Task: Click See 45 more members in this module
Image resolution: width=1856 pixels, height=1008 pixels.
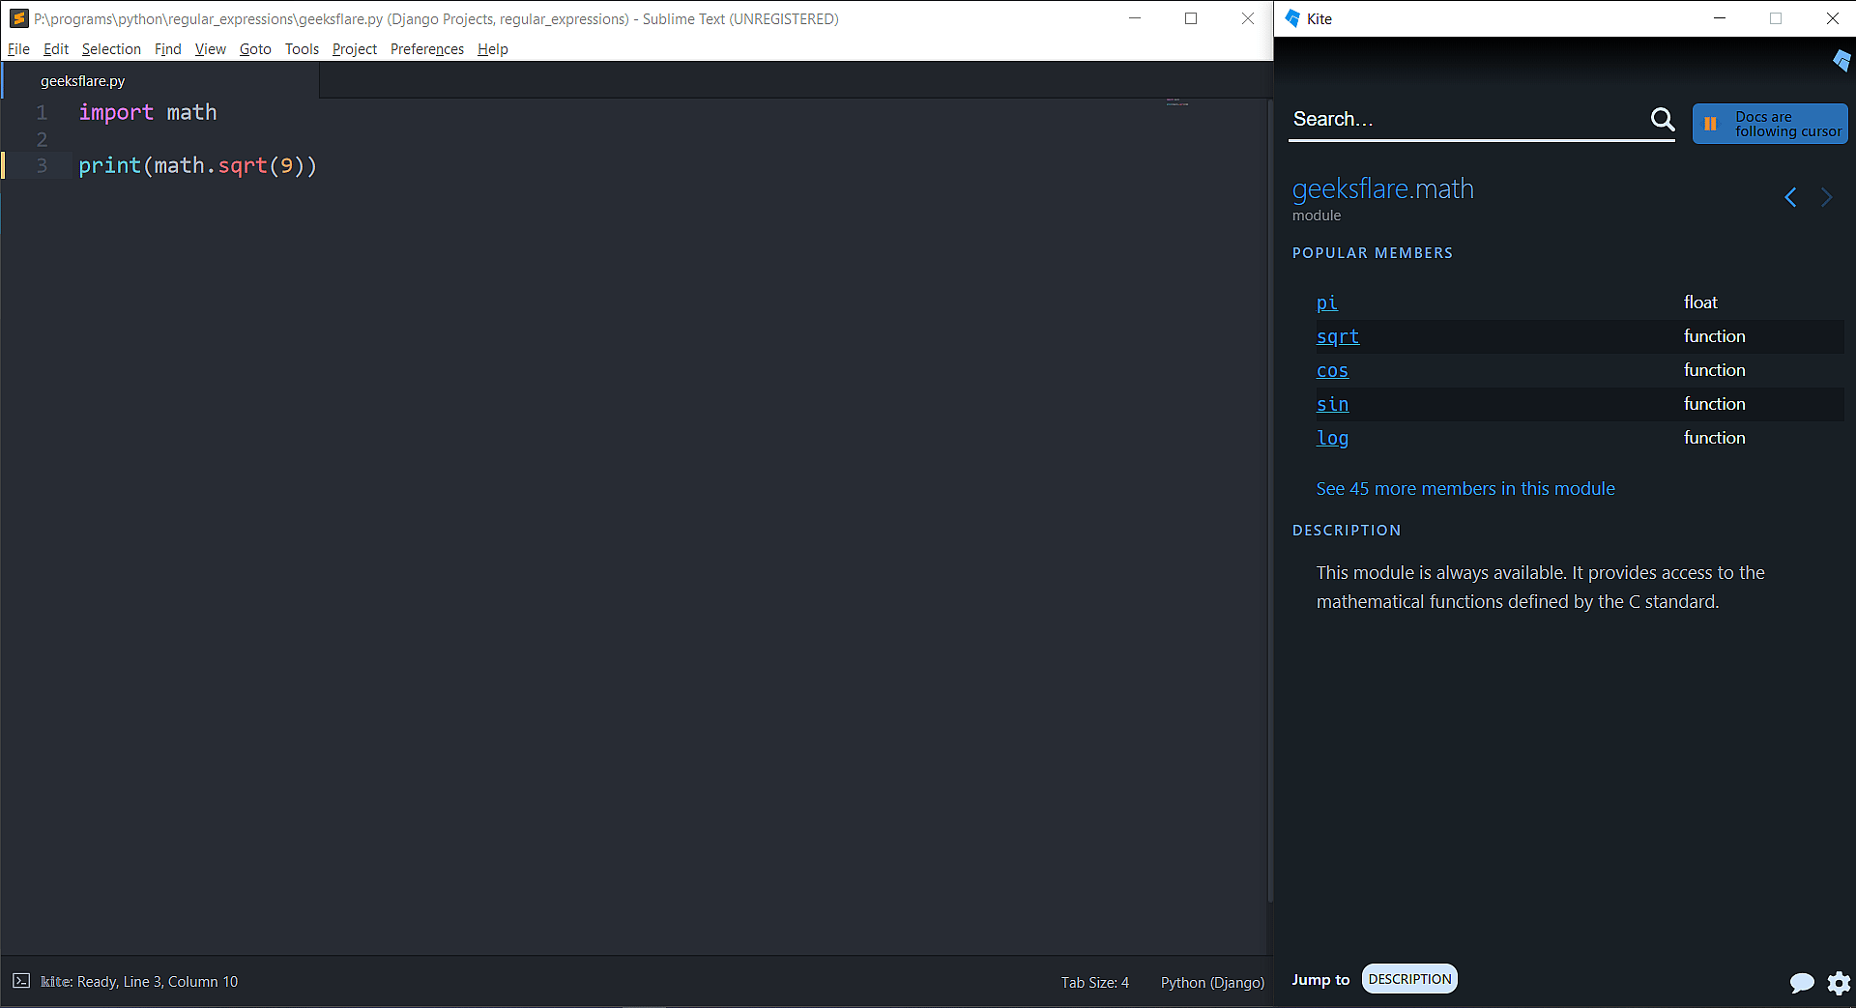Action: coord(1465,489)
